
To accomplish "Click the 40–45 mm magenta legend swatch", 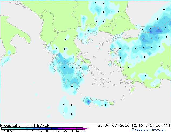I will pyautogui.click(x=73, y=128).
